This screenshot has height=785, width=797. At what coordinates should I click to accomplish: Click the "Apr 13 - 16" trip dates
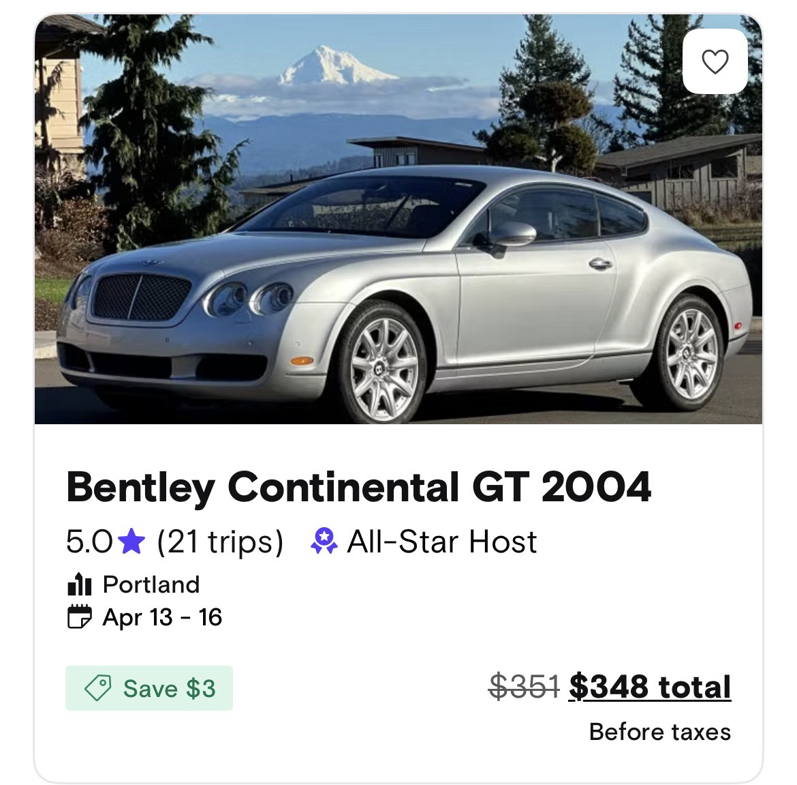click(x=162, y=617)
